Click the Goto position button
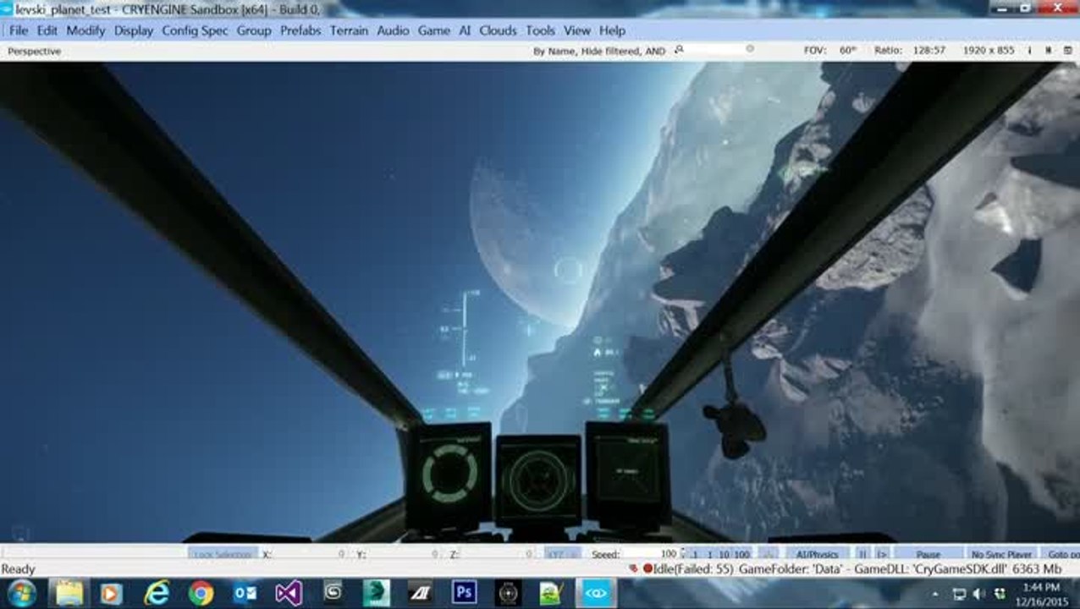This screenshot has width=1080, height=609. tap(1061, 554)
